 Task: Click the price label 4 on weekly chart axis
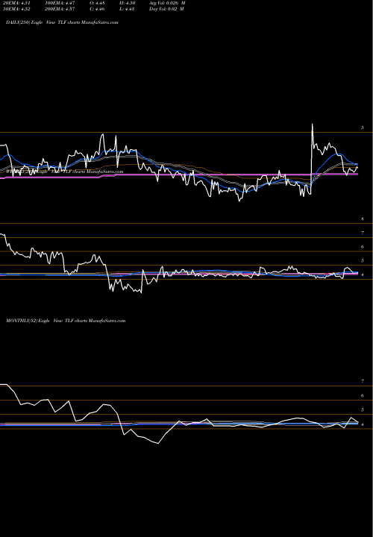point(363,274)
